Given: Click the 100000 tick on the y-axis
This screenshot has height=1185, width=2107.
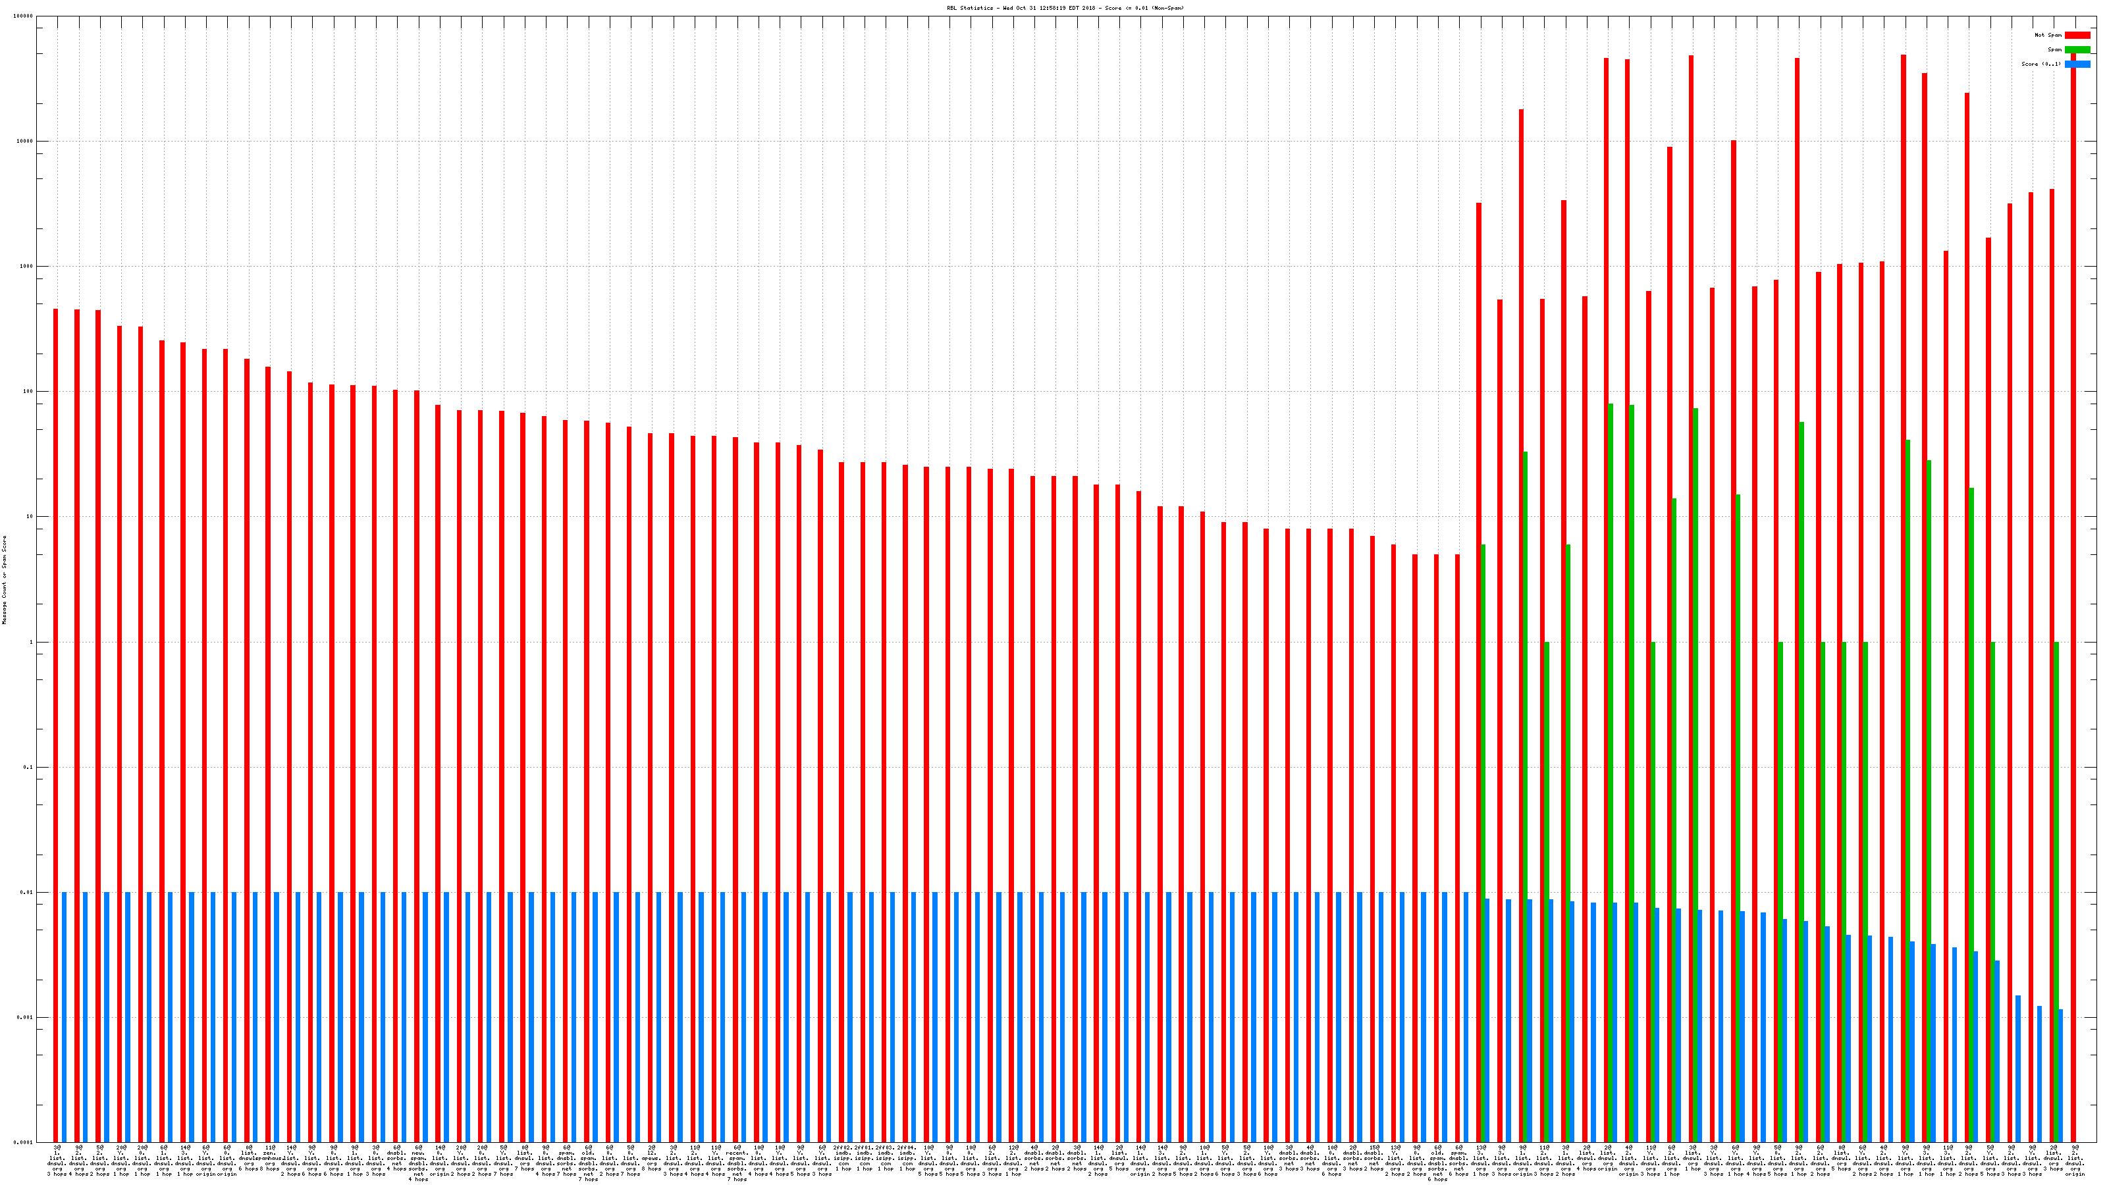Looking at the screenshot, I should click(24, 16).
